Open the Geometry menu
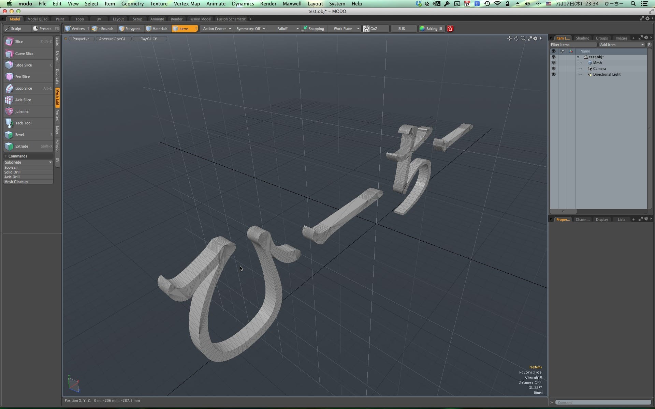 point(132,4)
